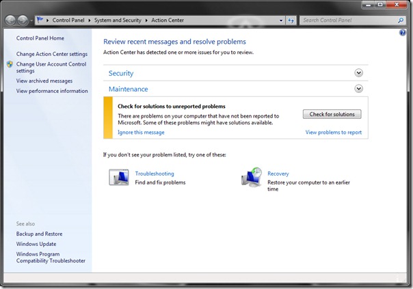Expand the Security section chevron
413x289 pixels.
tap(358, 72)
